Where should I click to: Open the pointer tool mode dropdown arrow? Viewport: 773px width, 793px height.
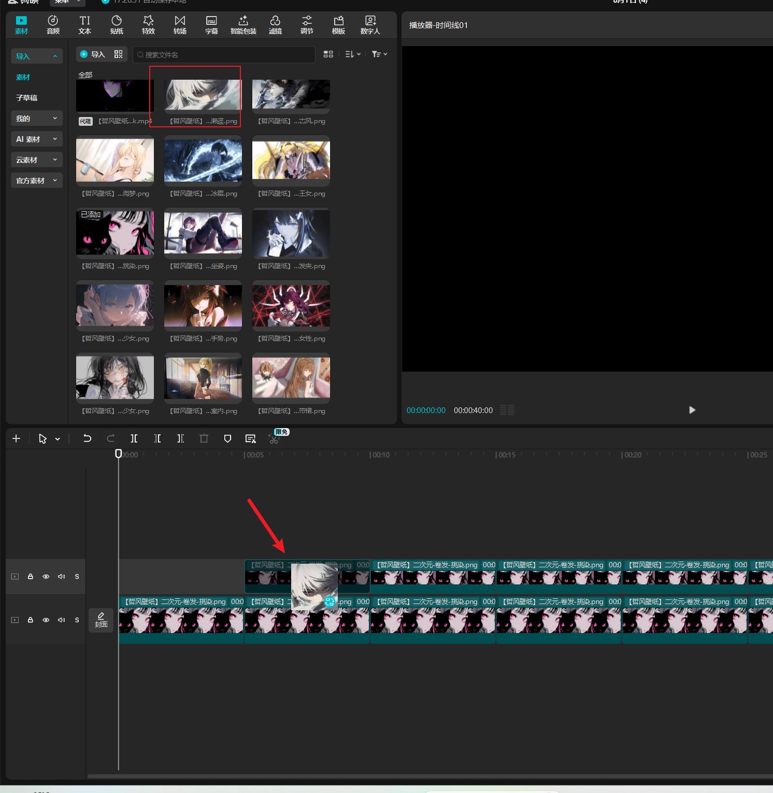tap(58, 439)
